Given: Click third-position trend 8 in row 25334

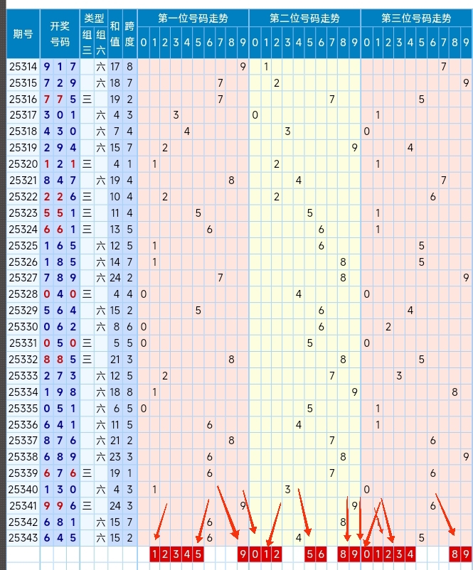Looking at the screenshot, I should (455, 392).
